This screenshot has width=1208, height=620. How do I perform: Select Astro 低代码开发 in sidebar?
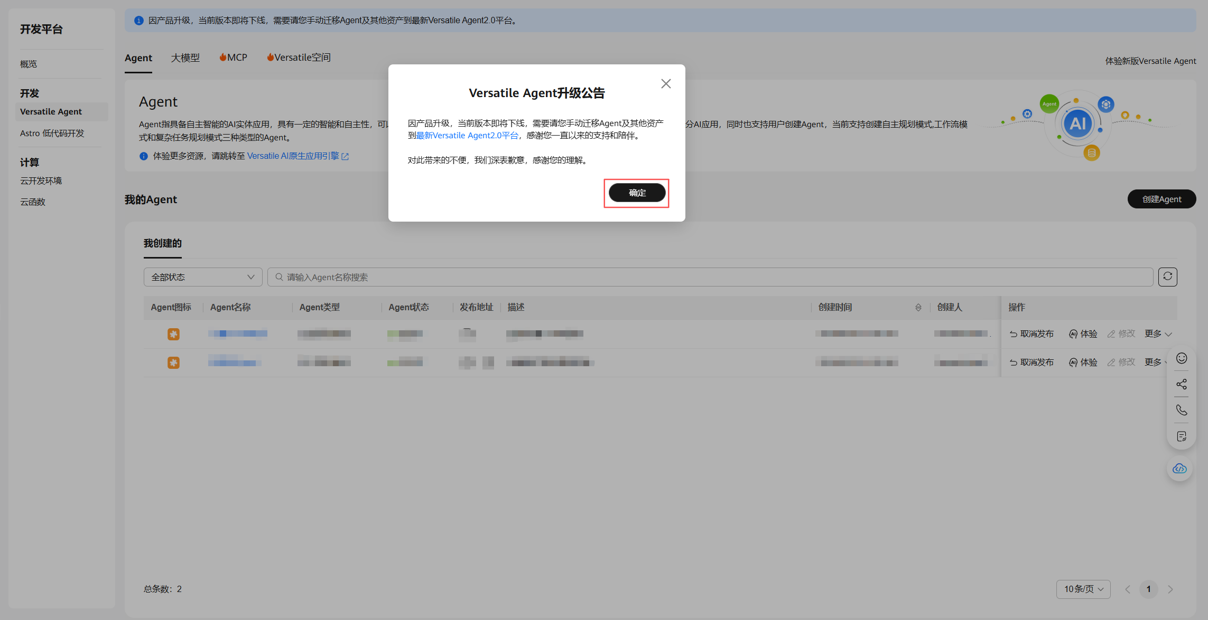pyautogui.click(x=52, y=133)
